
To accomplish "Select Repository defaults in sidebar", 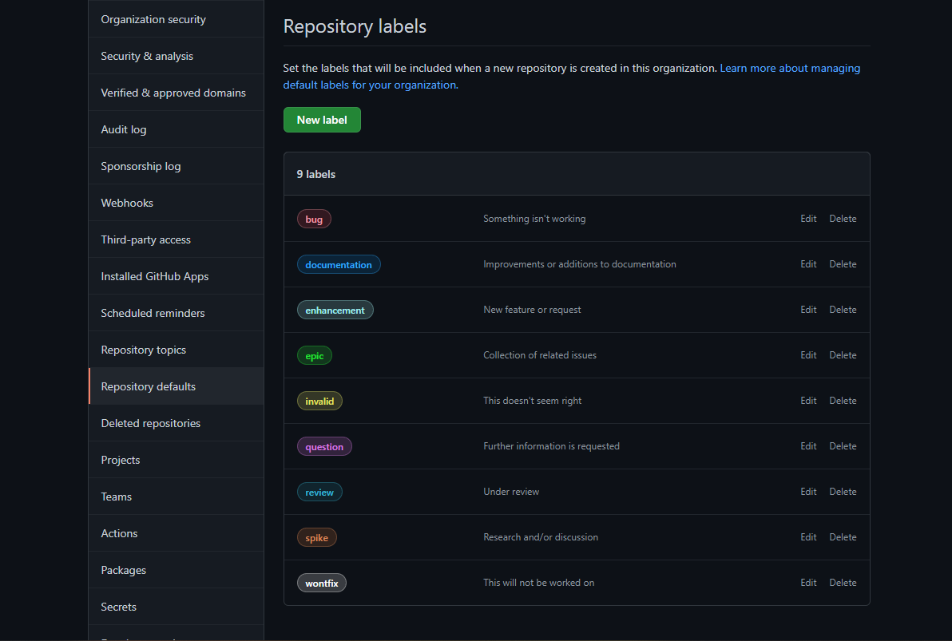I will click(176, 386).
